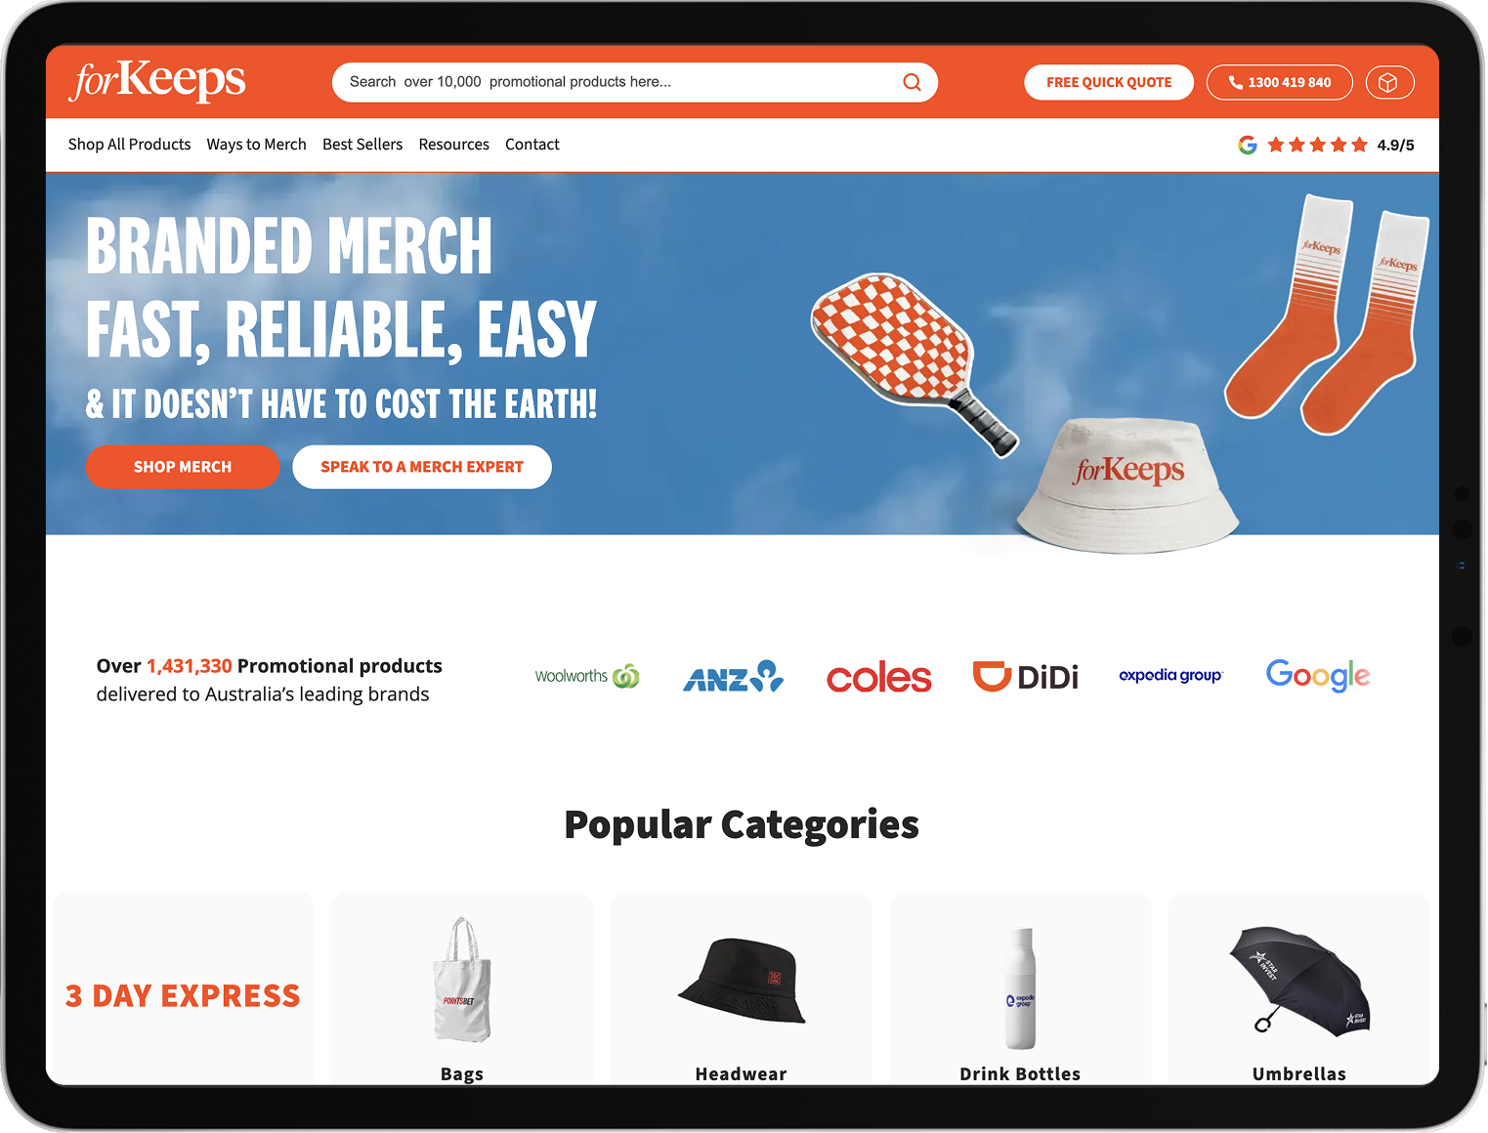1488x1133 pixels.
Task: Click the DiDi brand logo
Action: pyautogui.click(x=1025, y=676)
